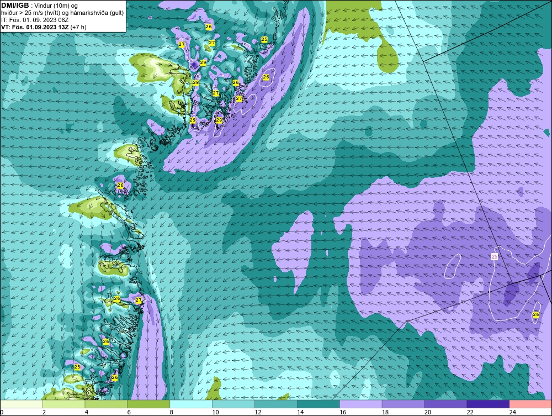This screenshot has height=416, width=552.
Task: Click the legend scale number "4"
Action: pyautogui.click(x=87, y=412)
